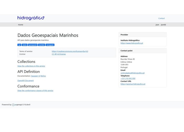Select the 'navegação' keyword tag

point(50,45)
